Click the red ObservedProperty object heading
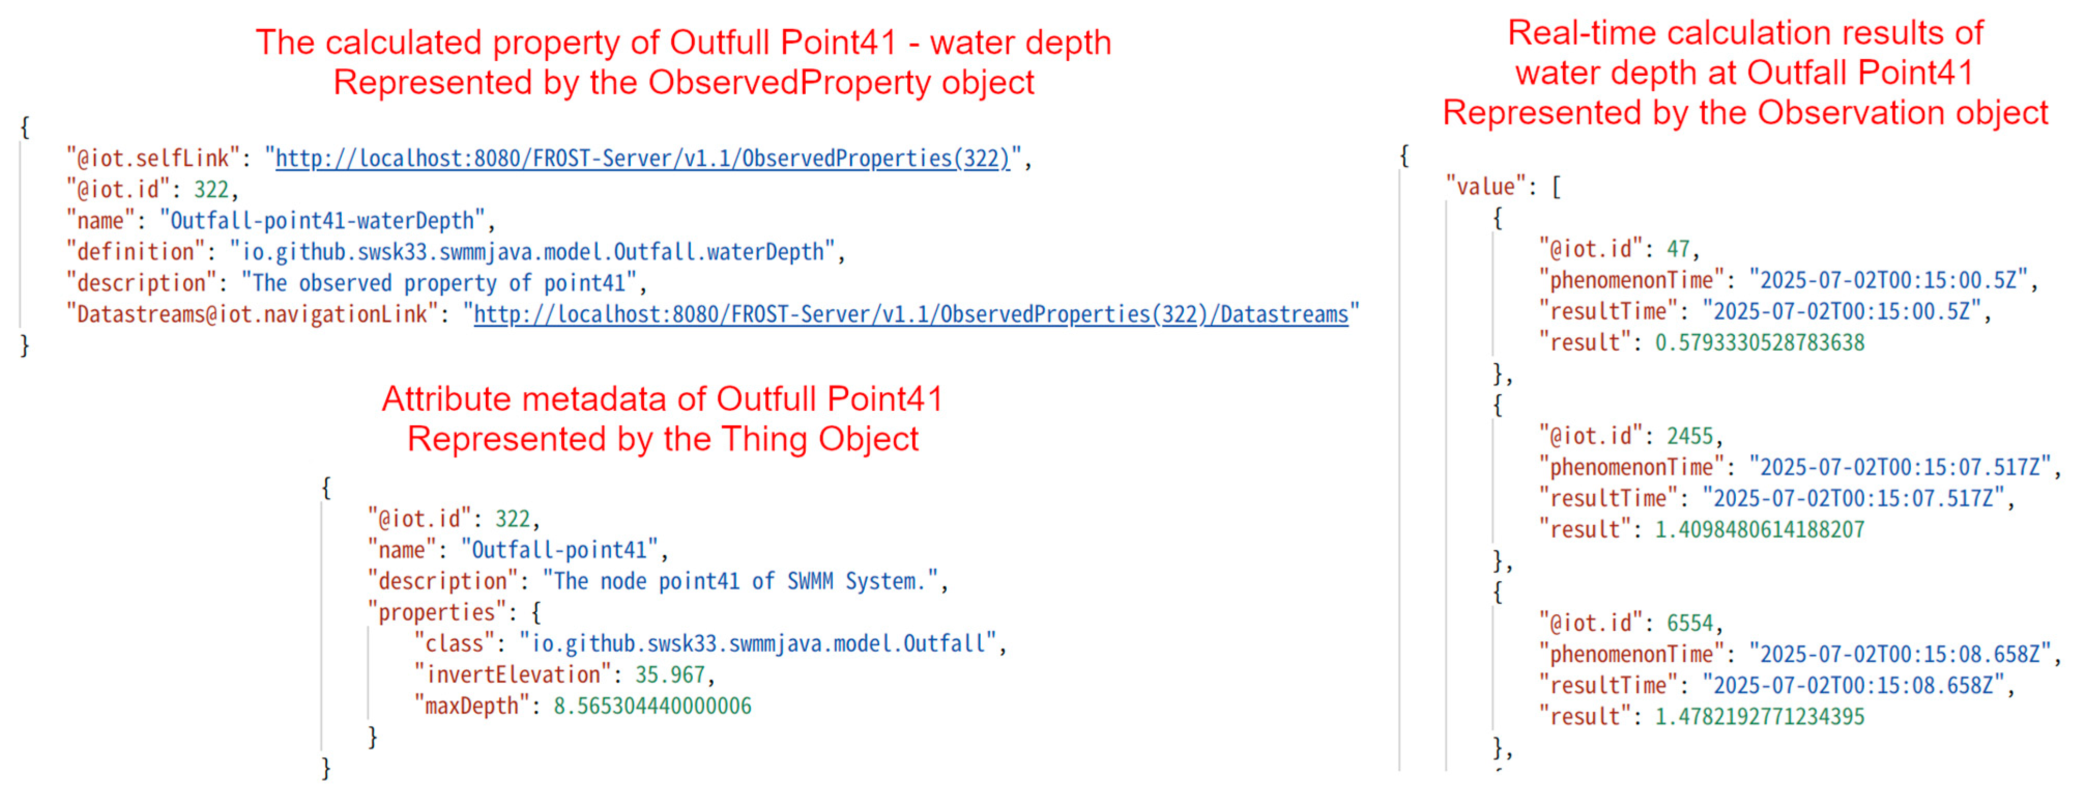 click(683, 82)
